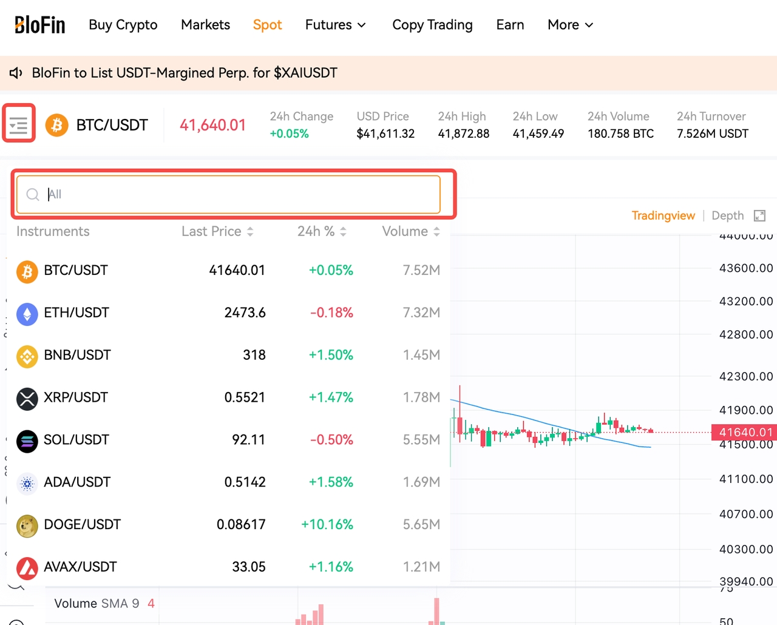The image size is (777, 625).
Task: Open the instruments list menu icon
Action: pos(19,126)
